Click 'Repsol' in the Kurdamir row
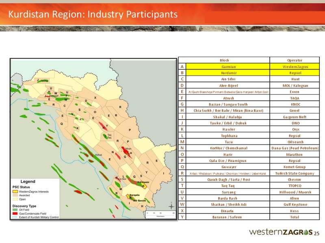The image size is (325, 243). click(x=295, y=73)
